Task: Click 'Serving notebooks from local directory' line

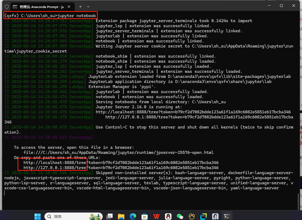Action: pyautogui.click(x=161, y=102)
